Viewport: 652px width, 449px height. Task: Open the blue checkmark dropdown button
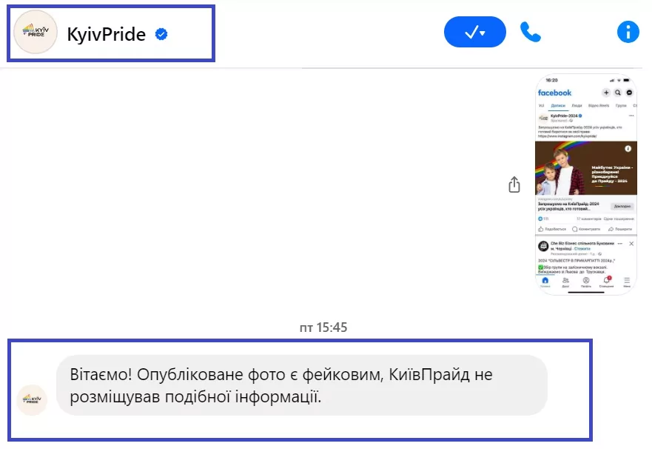click(x=474, y=32)
